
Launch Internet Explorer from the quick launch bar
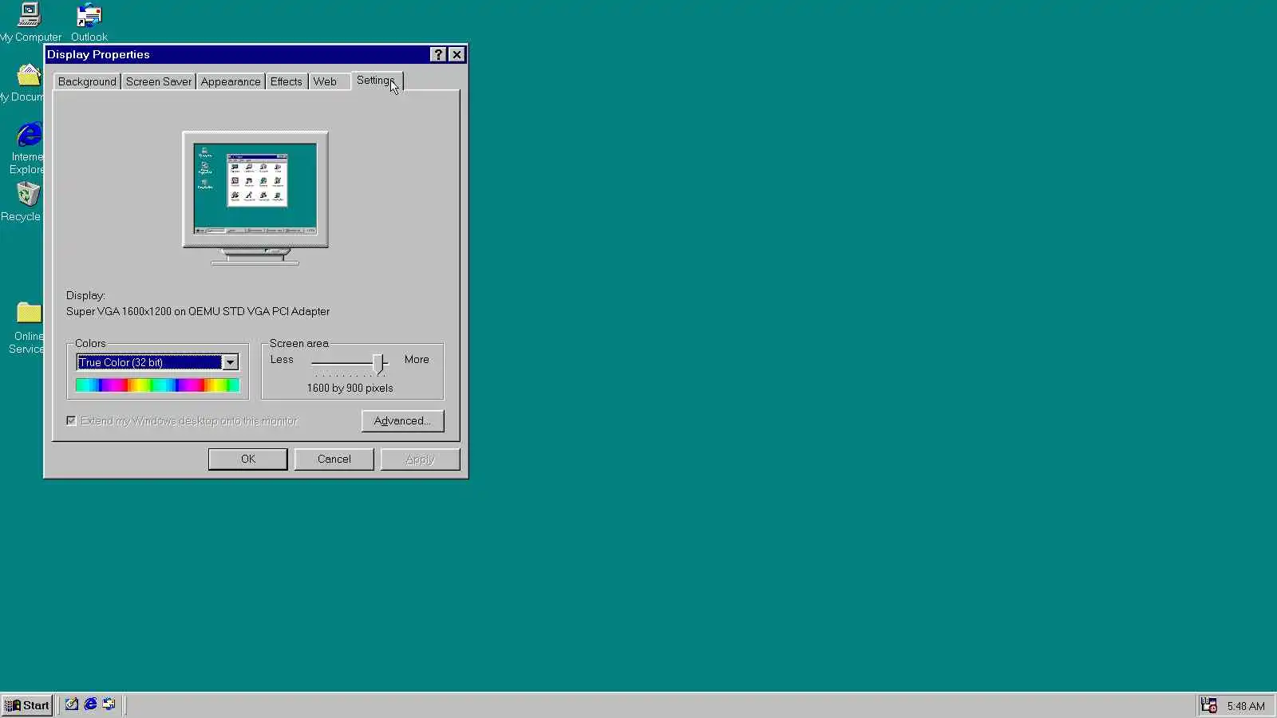coord(90,704)
